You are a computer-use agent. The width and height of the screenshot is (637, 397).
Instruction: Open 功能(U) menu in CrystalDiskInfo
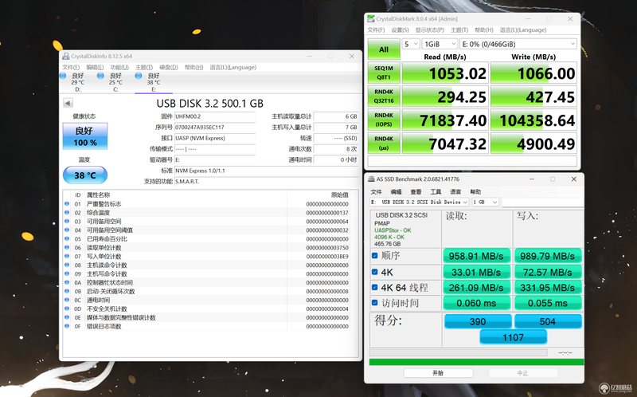coord(119,68)
